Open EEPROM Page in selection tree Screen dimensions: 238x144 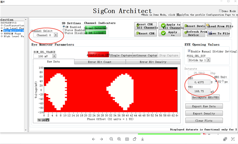12,34
